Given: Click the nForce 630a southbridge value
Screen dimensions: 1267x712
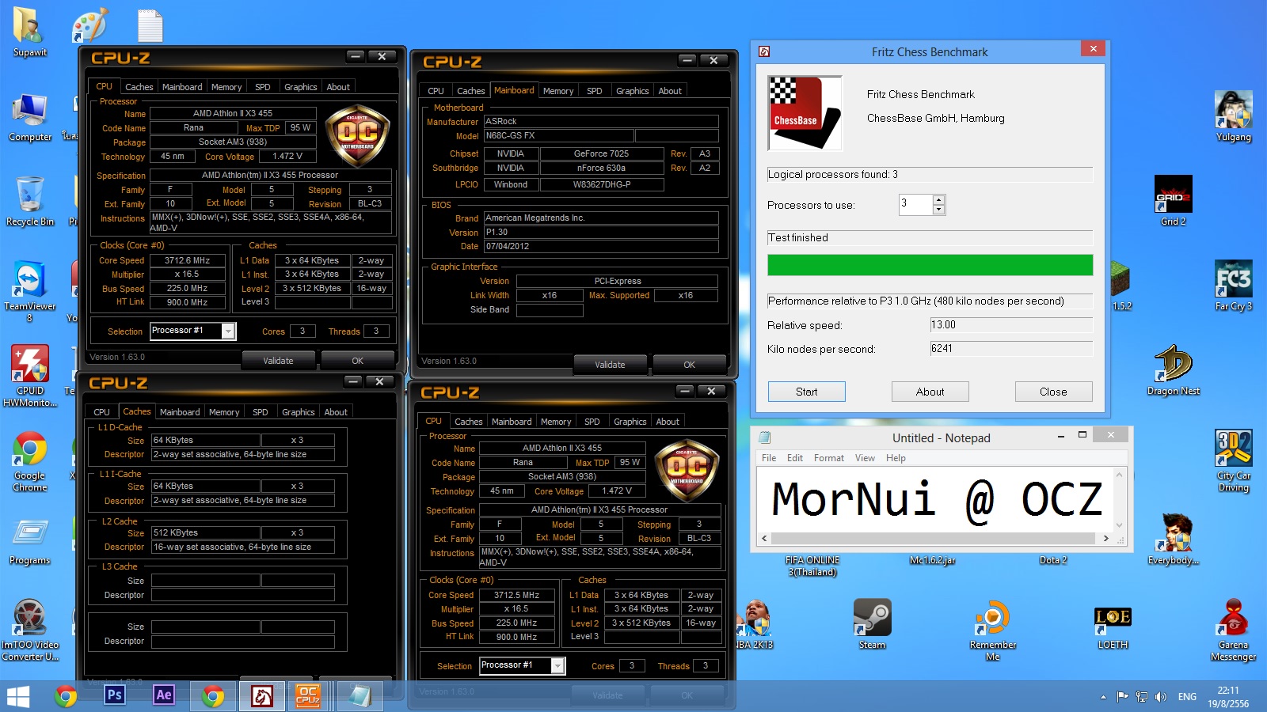Looking at the screenshot, I should [x=601, y=168].
